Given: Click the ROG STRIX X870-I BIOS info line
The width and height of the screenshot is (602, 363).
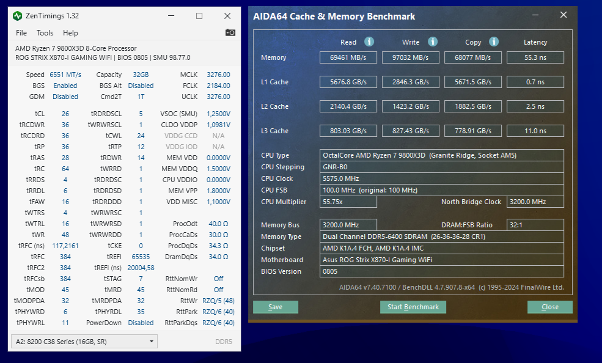Looking at the screenshot, I should (103, 57).
